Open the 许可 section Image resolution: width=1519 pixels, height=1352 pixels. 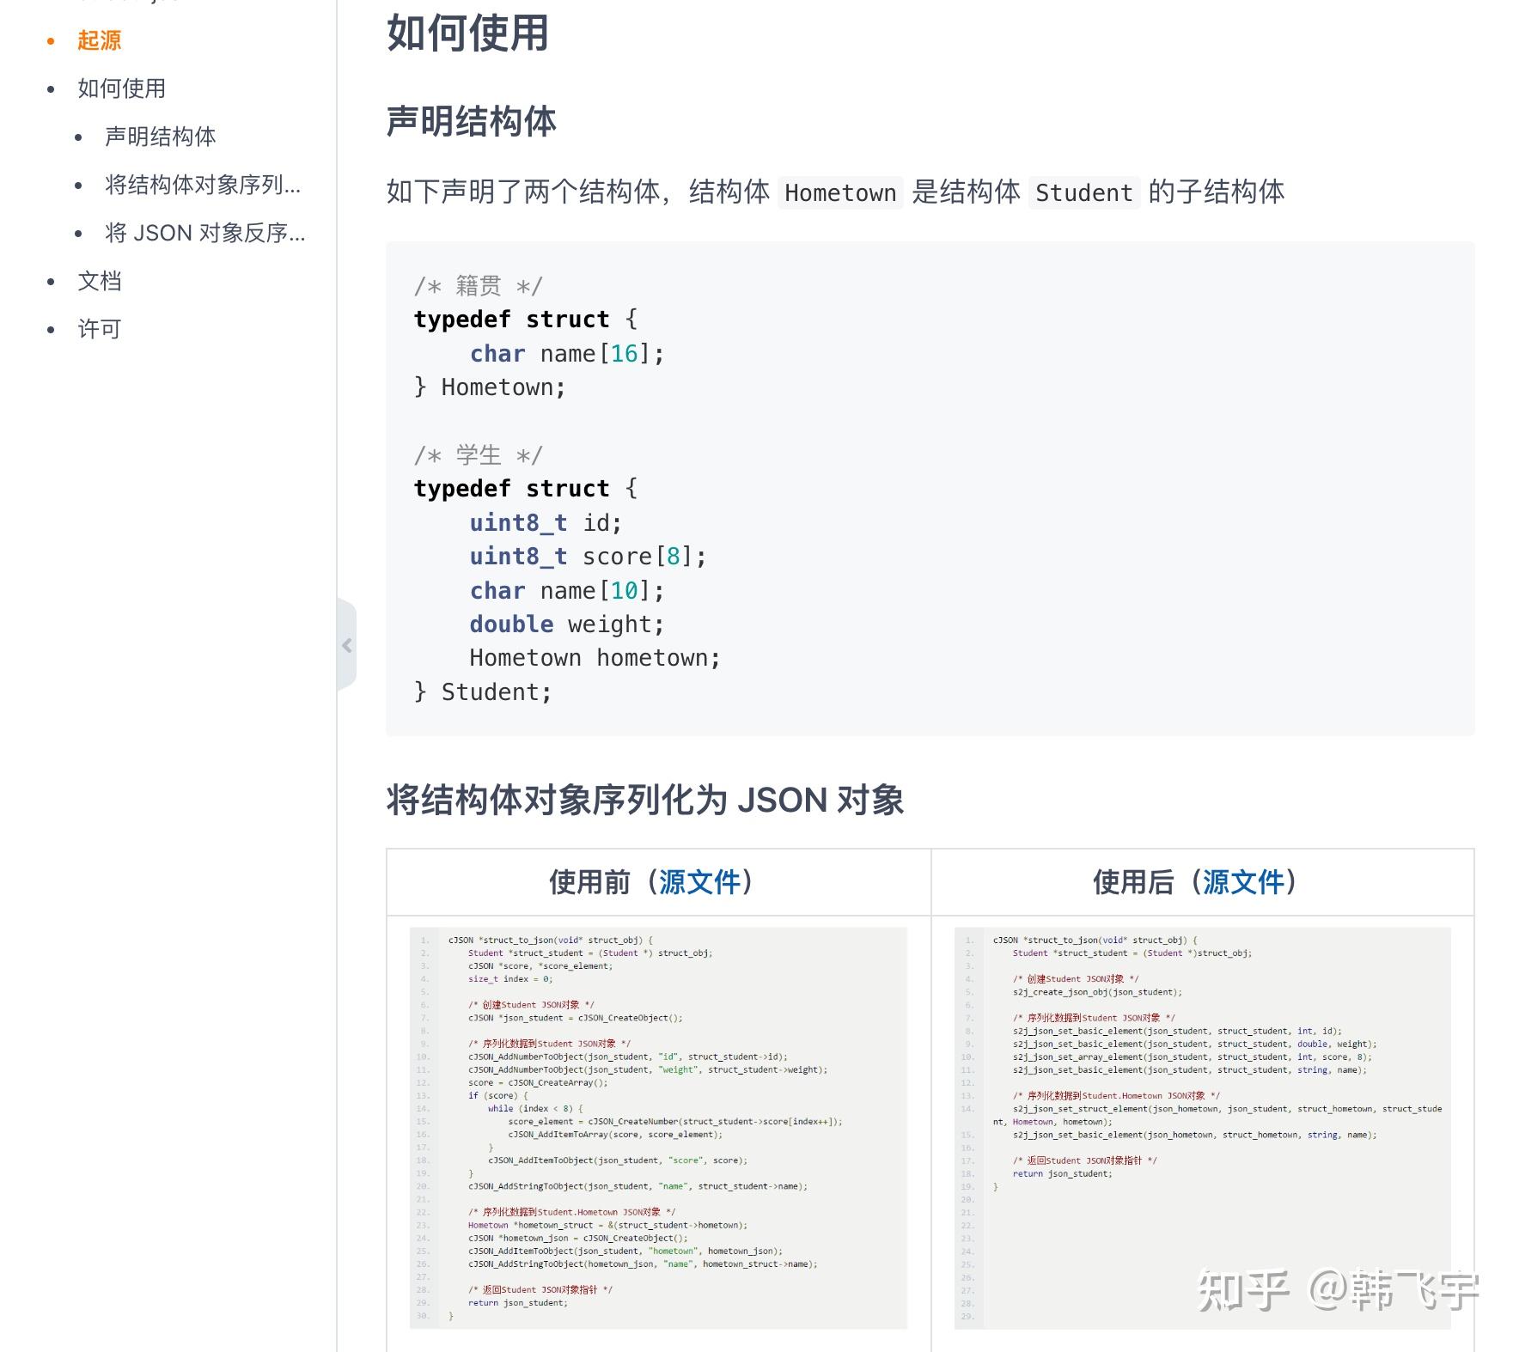tap(99, 328)
